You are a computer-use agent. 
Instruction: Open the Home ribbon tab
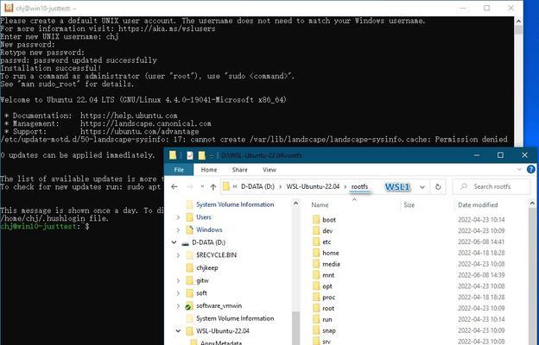tap(209, 170)
